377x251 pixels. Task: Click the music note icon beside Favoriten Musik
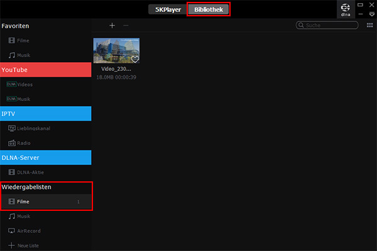tap(11, 55)
